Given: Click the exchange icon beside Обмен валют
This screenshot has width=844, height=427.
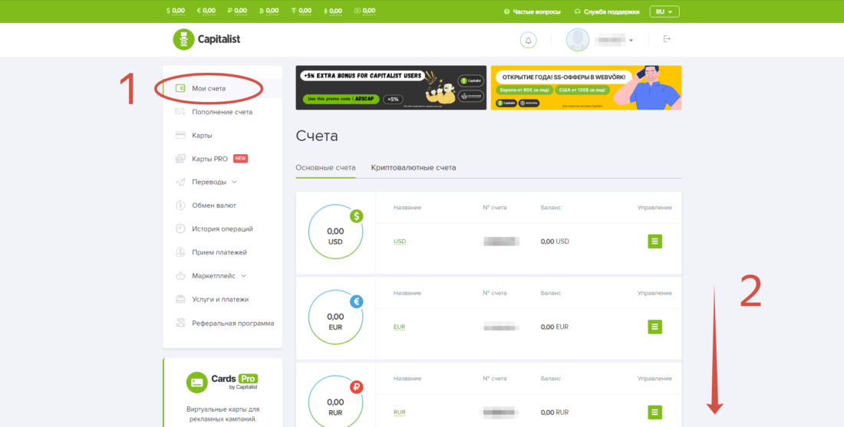Looking at the screenshot, I should tap(181, 205).
